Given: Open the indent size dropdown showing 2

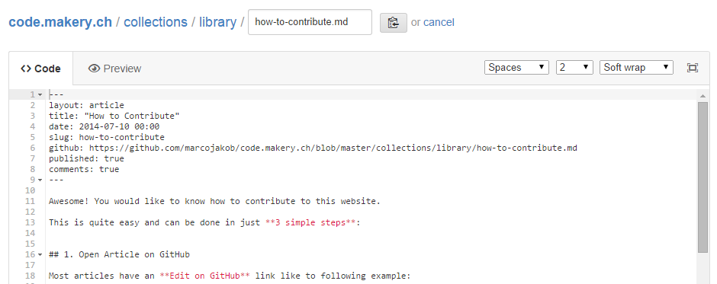Looking at the screenshot, I should click(574, 68).
